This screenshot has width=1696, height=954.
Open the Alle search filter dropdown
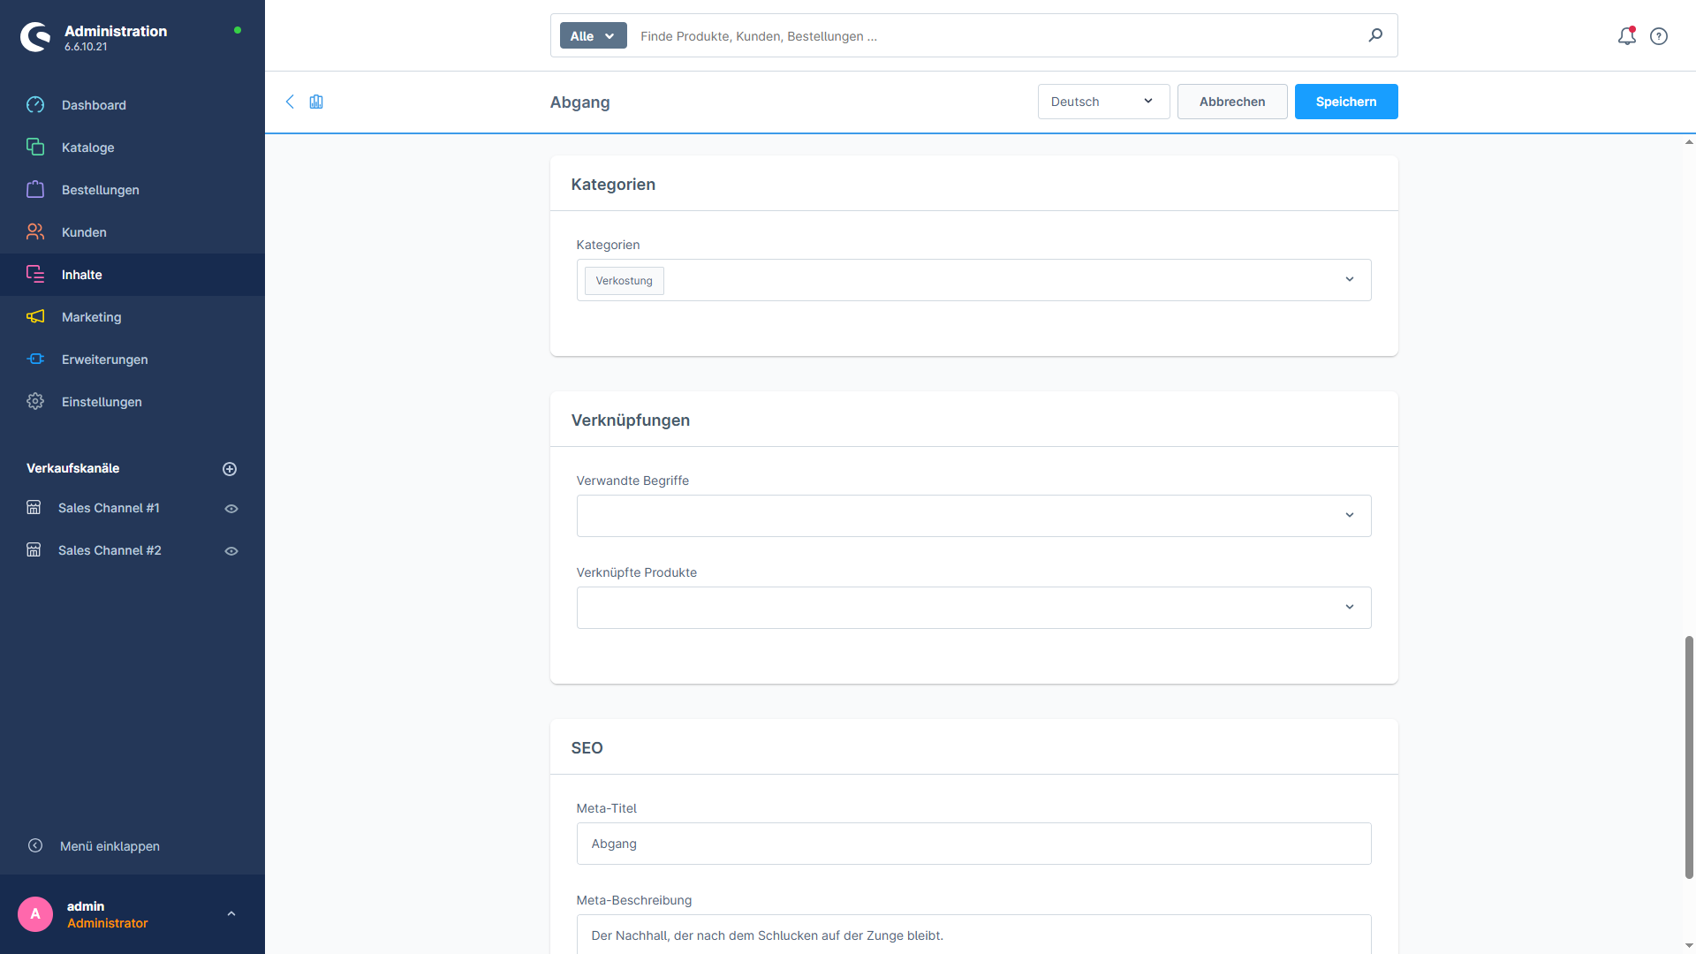point(594,36)
